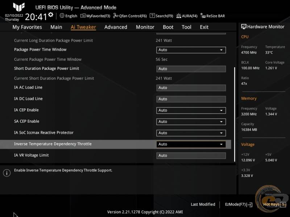Switch to the Main tab
Screen dimensions: 290x217
(56, 27)
